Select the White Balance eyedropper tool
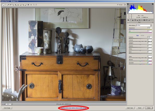Screen dimensions: 155x111 click(x=8, y=5)
